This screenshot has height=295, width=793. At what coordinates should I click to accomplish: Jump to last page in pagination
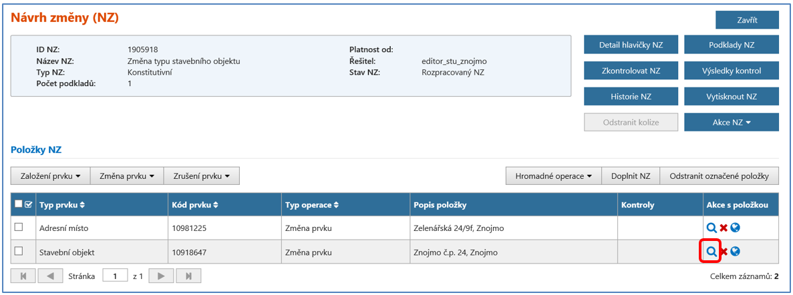188,276
